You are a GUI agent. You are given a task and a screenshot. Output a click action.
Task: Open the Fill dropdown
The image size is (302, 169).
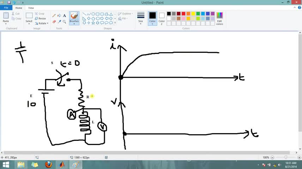(123, 18)
